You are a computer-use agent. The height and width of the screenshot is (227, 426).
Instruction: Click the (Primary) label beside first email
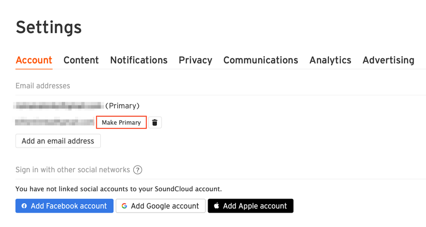pos(122,106)
